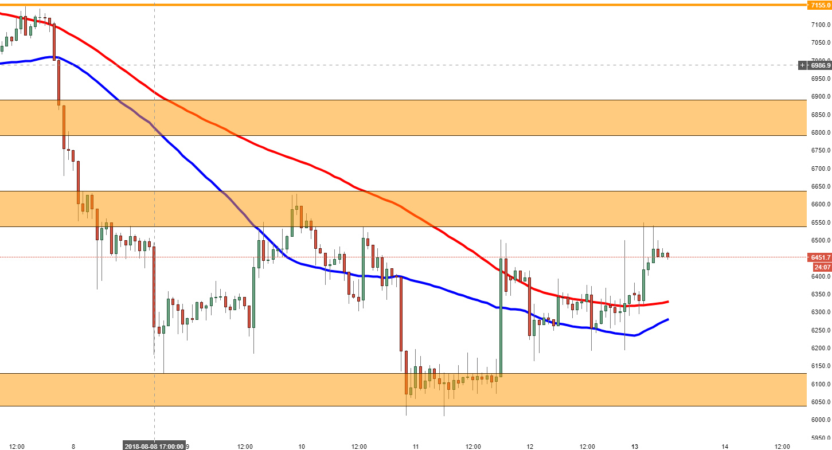Click the 2018-08-08 17:00:00 date label

tap(154, 446)
